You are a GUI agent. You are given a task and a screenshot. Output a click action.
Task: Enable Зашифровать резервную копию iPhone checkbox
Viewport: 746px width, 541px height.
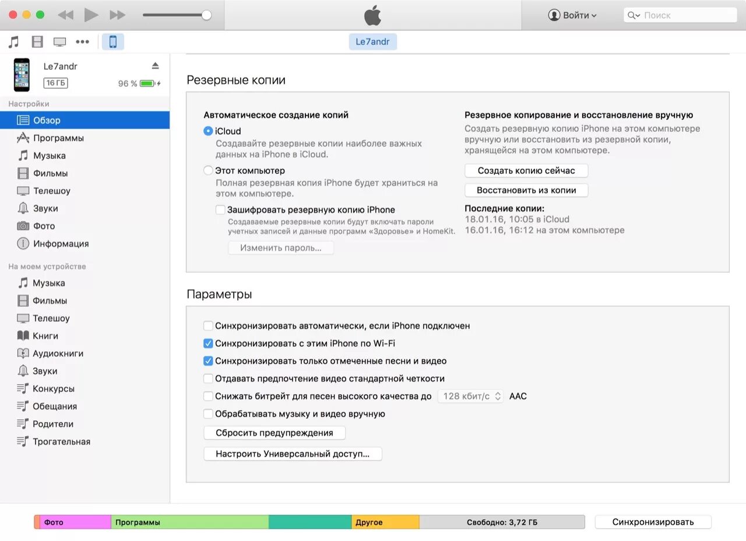tap(220, 210)
